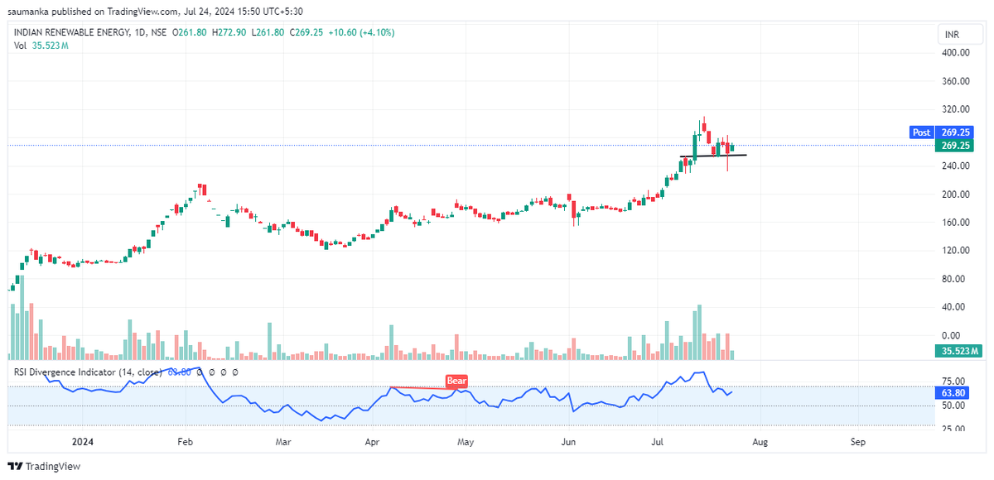This screenshot has width=994, height=480.
Task: Click the blue Post market label
Action: coord(922,132)
